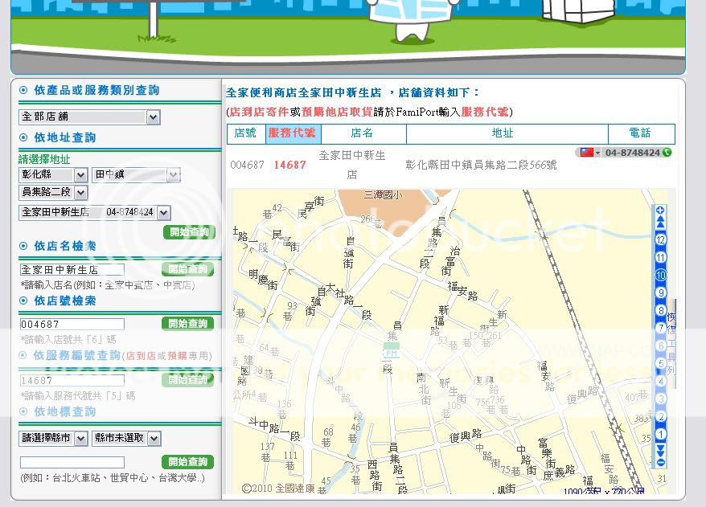Select the 依產品或服務類別查詢 radio bullet
This screenshot has height=507, width=706.
coord(23,90)
